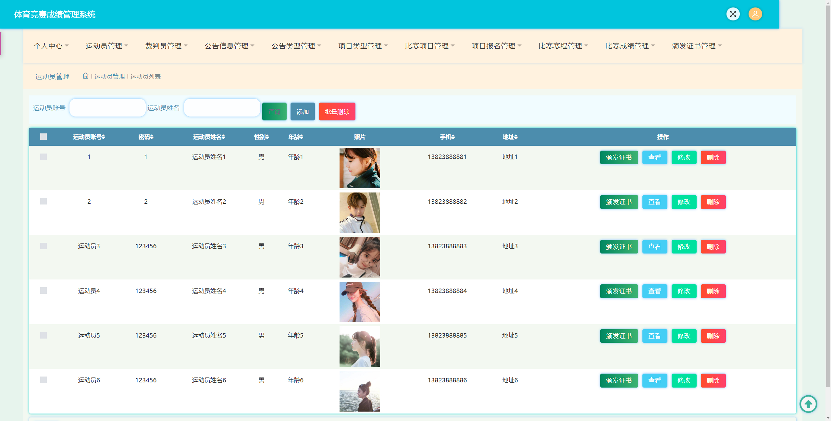Toggle the select-all checkbox in table header
831x421 pixels.
point(43,137)
